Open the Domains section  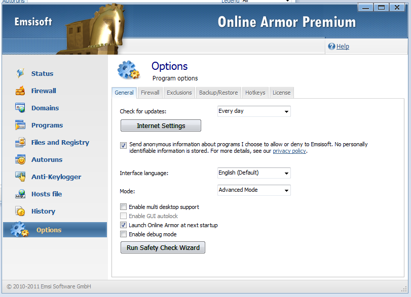[x=45, y=108]
